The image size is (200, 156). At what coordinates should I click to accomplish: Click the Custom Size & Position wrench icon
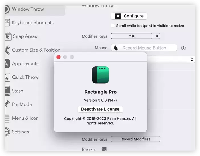(x=7, y=50)
